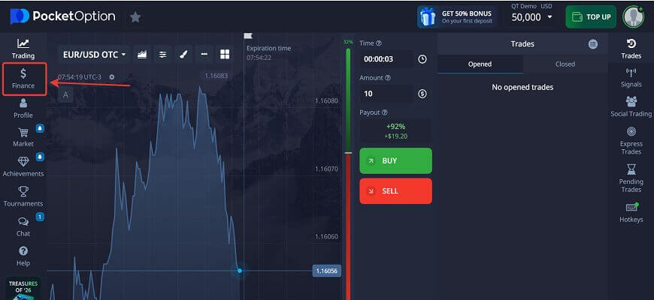The image size is (654, 300).
Task: Open the Profile page
Action: point(23,108)
